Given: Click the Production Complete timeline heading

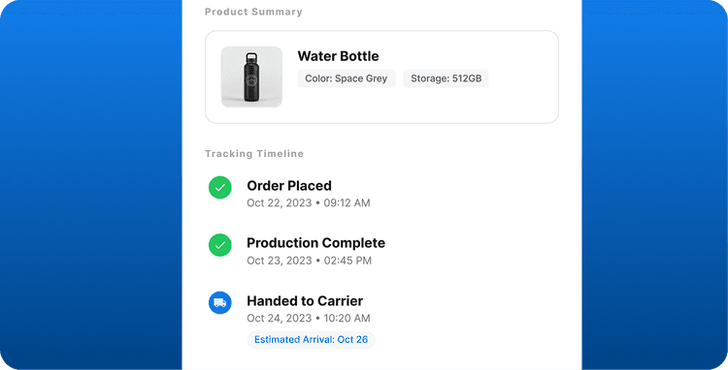Looking at the screenshot, I should [315, 243].
